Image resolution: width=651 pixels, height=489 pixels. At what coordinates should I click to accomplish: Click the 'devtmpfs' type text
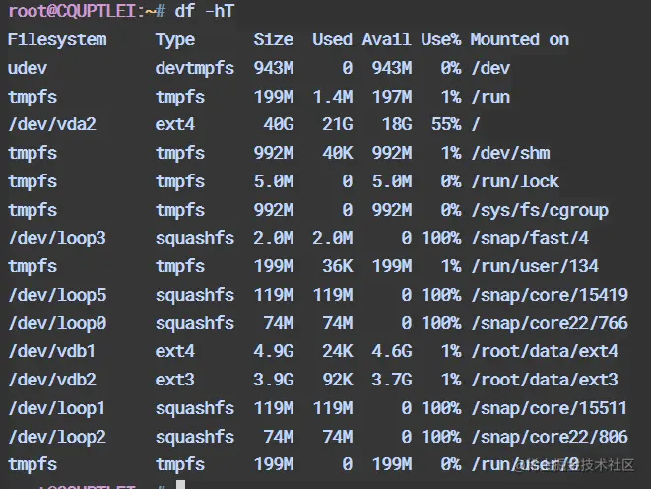coord(195,69)
